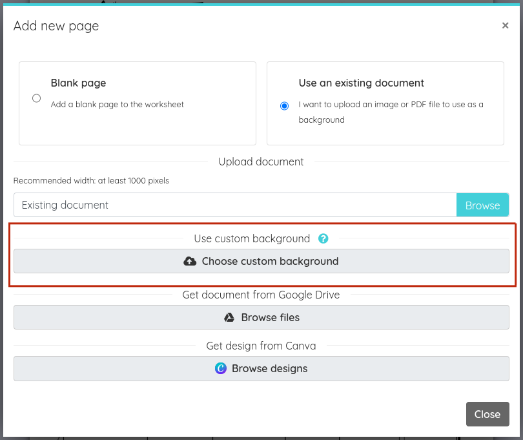
Task: Click the Blank page heading text
Action: tap(78, 83)
